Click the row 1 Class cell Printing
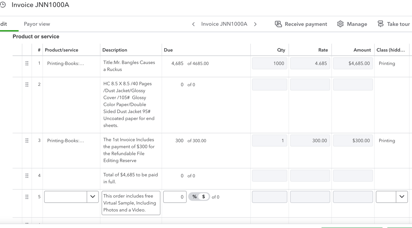Viewport: 412px width, 228px height. tap(387, 63)
